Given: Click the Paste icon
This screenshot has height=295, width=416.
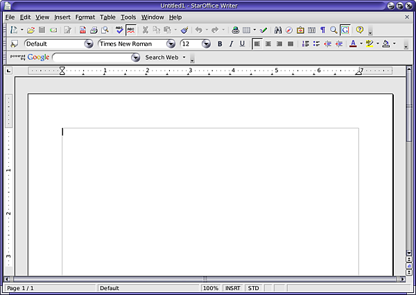Looking at the screenshot, I should (x=167, y=30).
